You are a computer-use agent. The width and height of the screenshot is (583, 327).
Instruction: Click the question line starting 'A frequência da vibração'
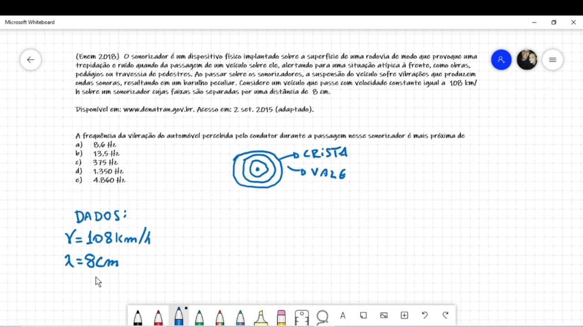point(270,136)
